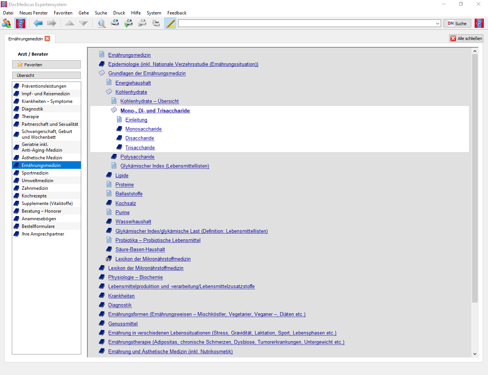Image resolution: width=488 pixels, height=375 pixels.
Task: Click the search text input field
Action: tap(306, 23)
